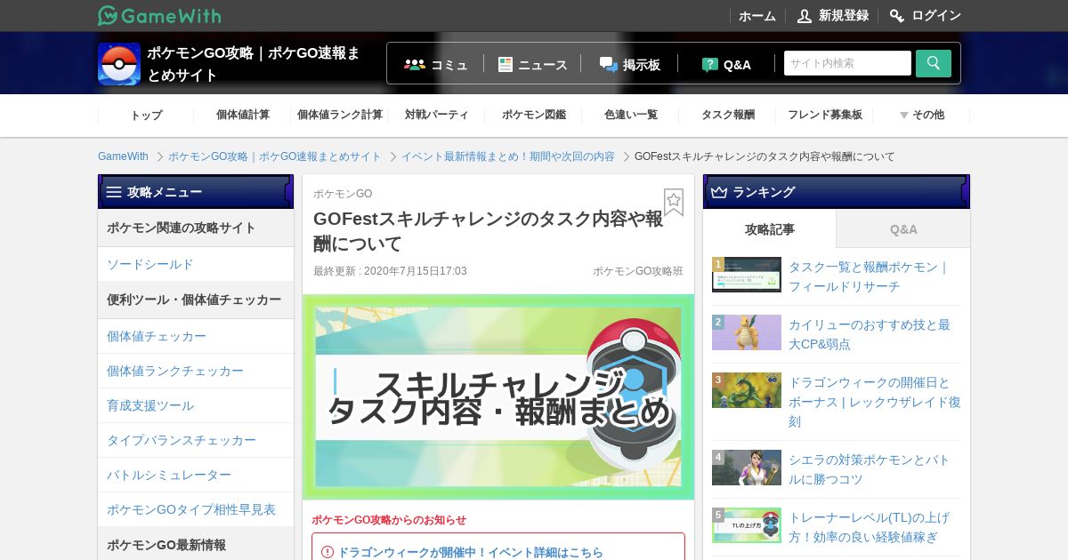The width and height of the screenshot is (1068, 560).
Task: Open シエラの対策ポケモン ranking link
Action: (870, 469)
